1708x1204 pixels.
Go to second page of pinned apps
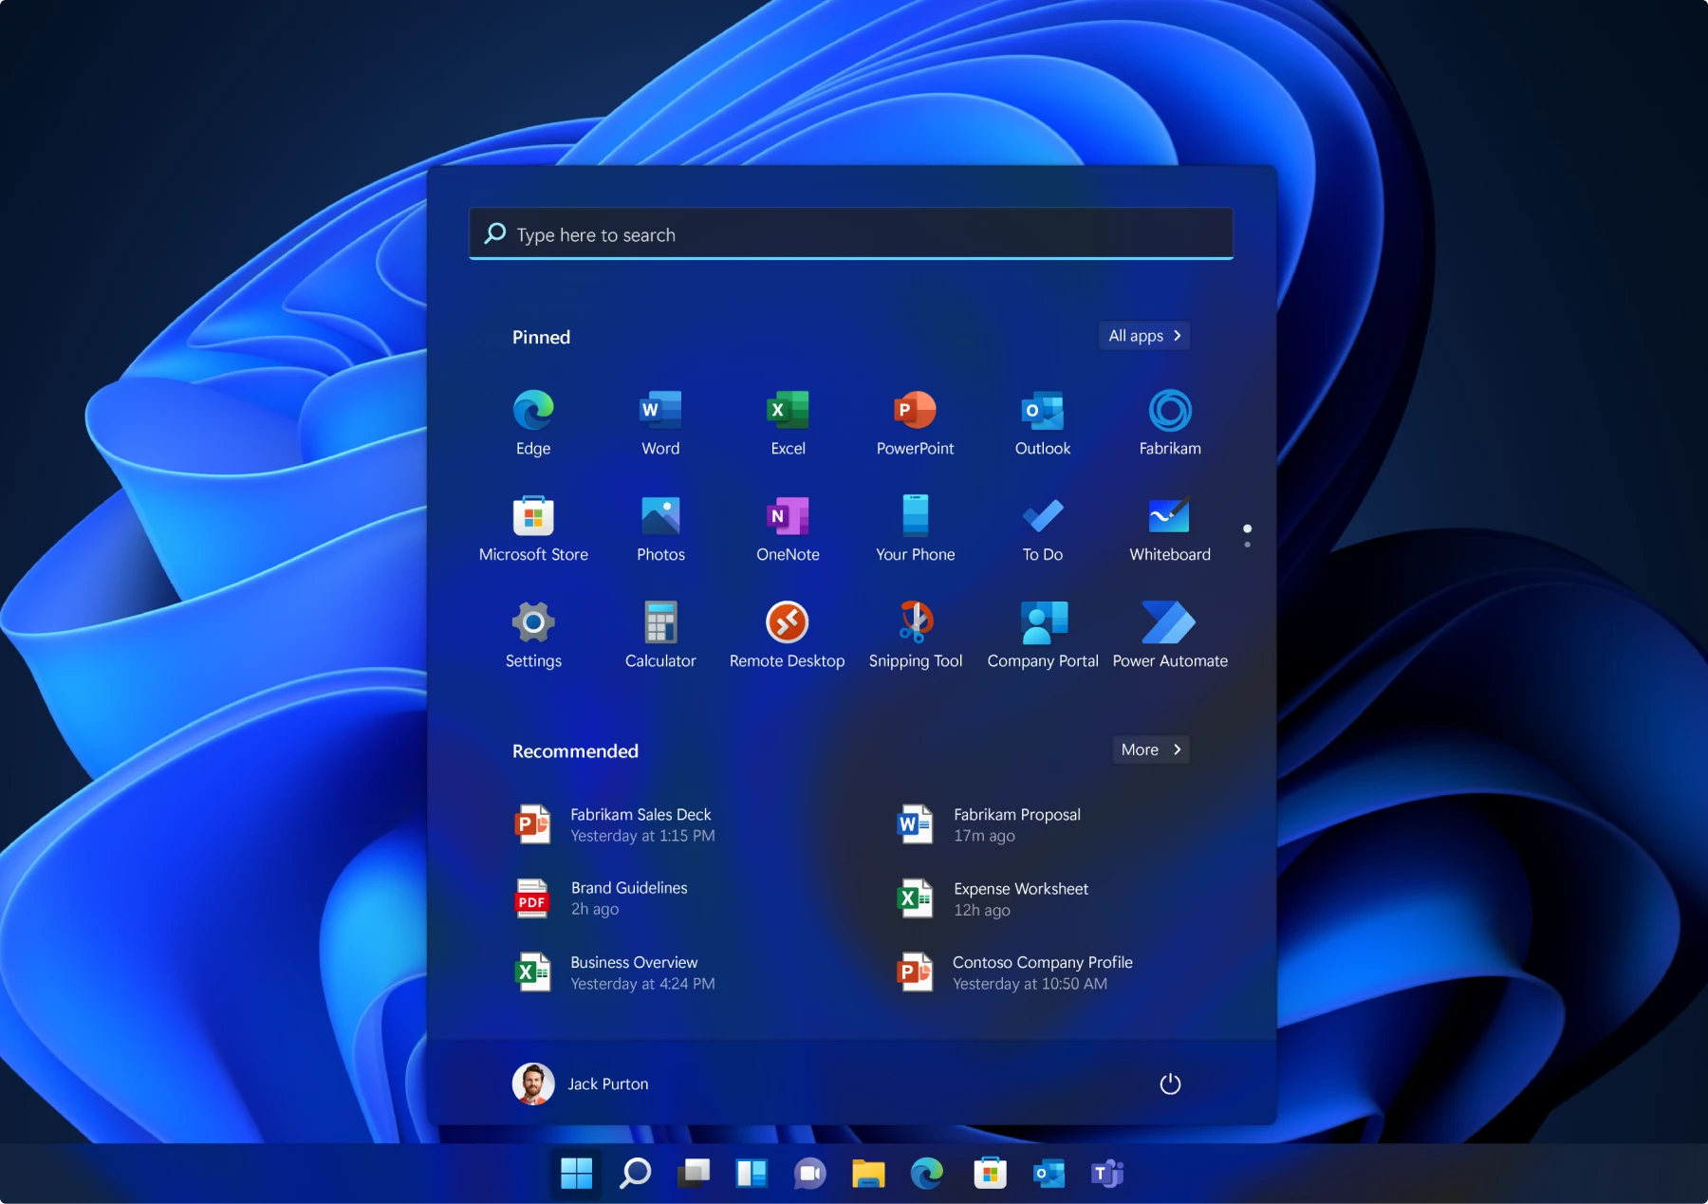pyautogui.click(x=1247, y=545)
